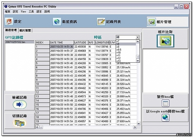Click speed cell 25.139 km/h
Viewport: 193px width, 137px height.
pos(123,68)
